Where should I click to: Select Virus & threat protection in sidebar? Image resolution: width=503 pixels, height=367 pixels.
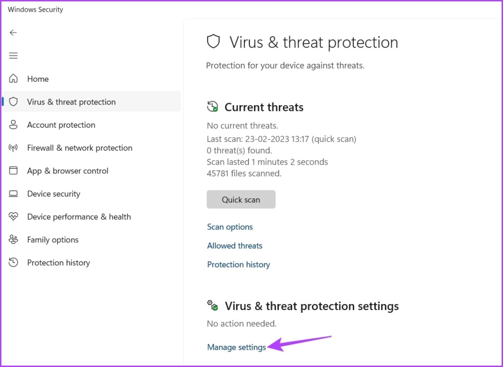point(71,102)
